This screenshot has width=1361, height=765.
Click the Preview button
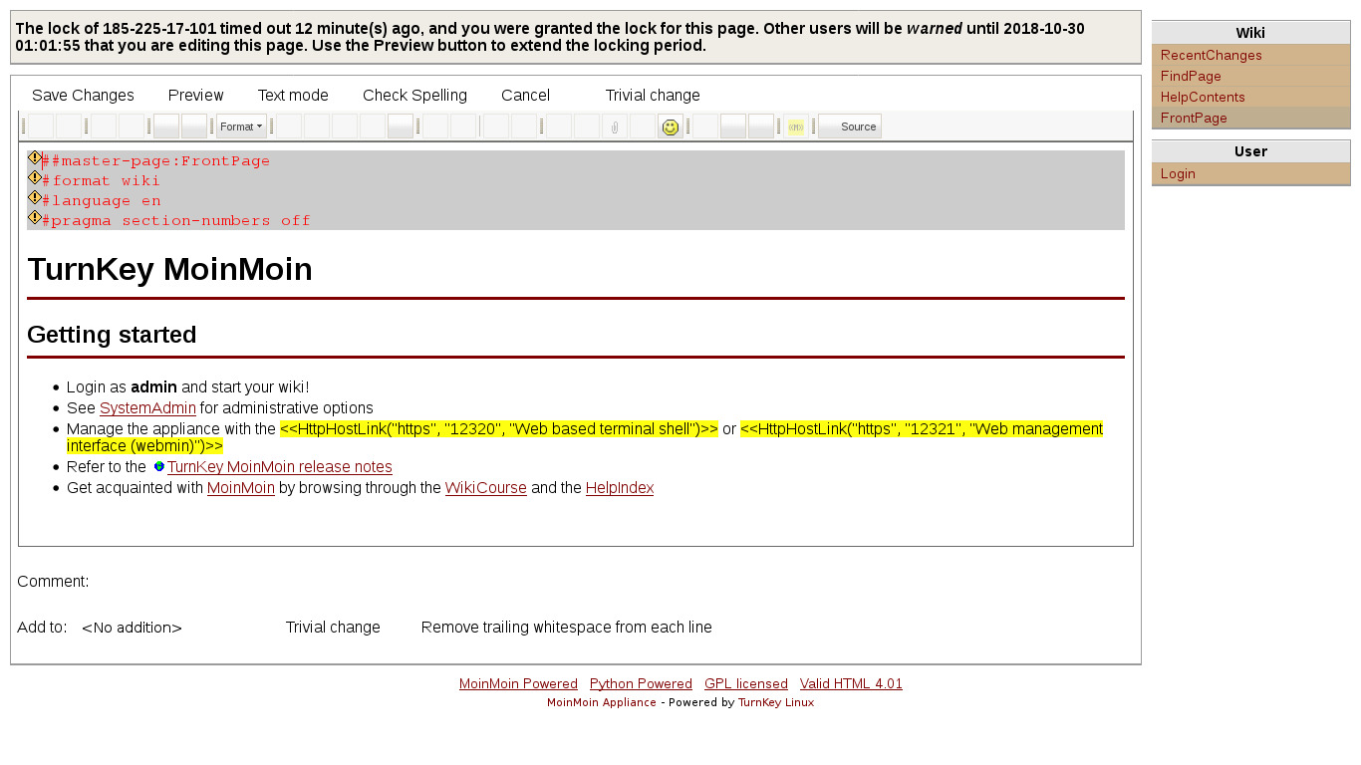pos(195,96)
